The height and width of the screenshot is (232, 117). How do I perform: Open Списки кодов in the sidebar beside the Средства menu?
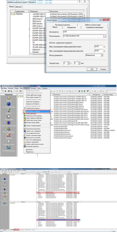tap(9, 117)
